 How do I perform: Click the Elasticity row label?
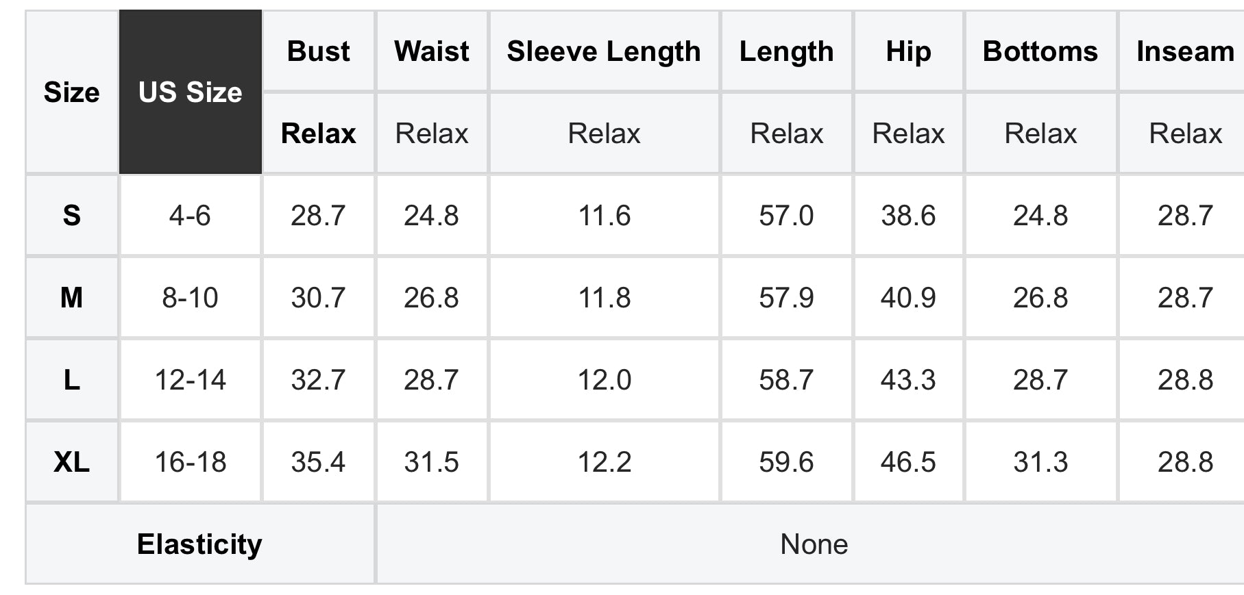(199, 544)
